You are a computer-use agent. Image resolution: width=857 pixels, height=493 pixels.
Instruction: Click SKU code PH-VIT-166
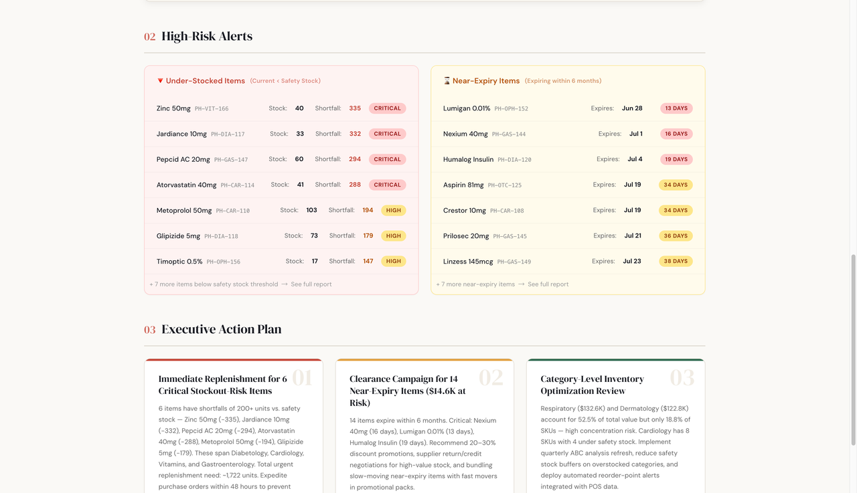tap(212, 109)
